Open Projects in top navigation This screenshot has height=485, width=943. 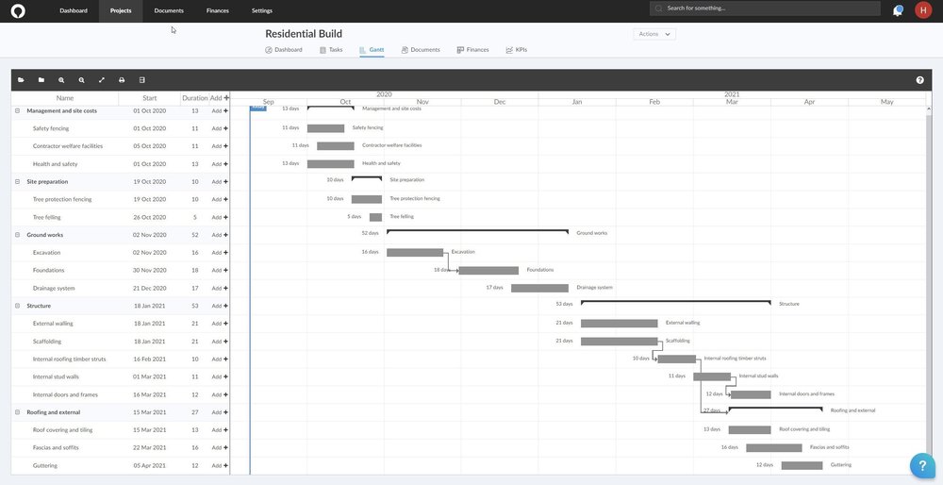point(121,10)
